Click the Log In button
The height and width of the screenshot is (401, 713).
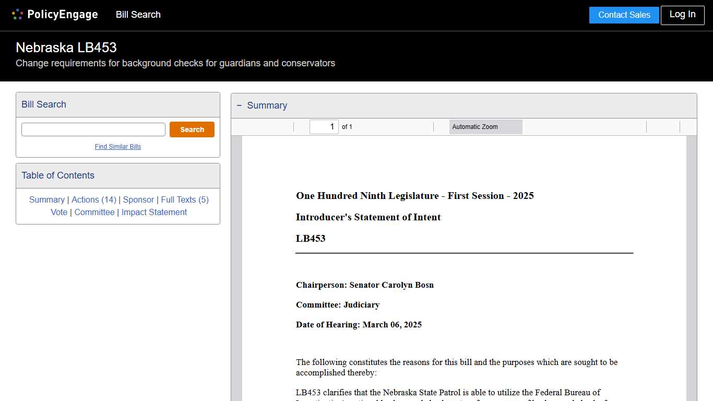coord(682,15)
